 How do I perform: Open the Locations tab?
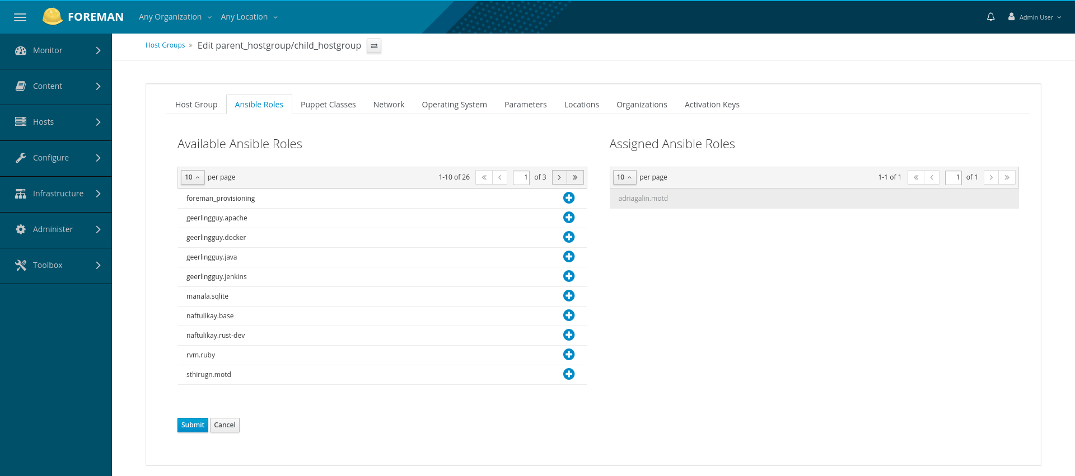point(581,105)
